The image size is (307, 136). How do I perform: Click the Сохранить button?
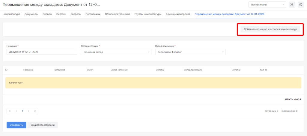[x=16, y=125]
